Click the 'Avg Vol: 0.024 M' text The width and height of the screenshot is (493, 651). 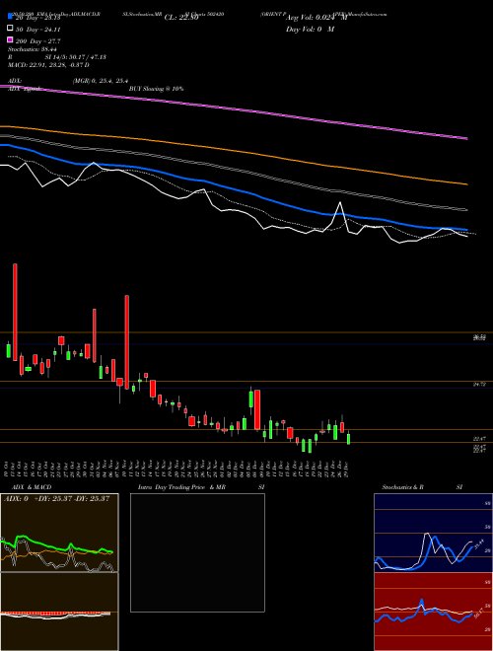pos(317,18)
